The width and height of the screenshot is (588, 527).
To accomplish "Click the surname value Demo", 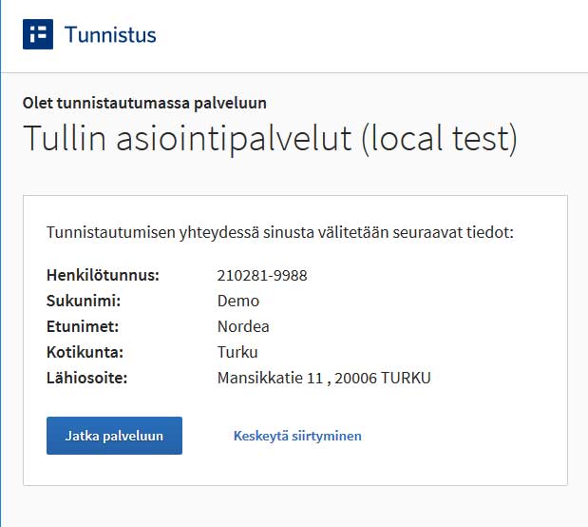I will pyautogui.click(x=238, y=302).
